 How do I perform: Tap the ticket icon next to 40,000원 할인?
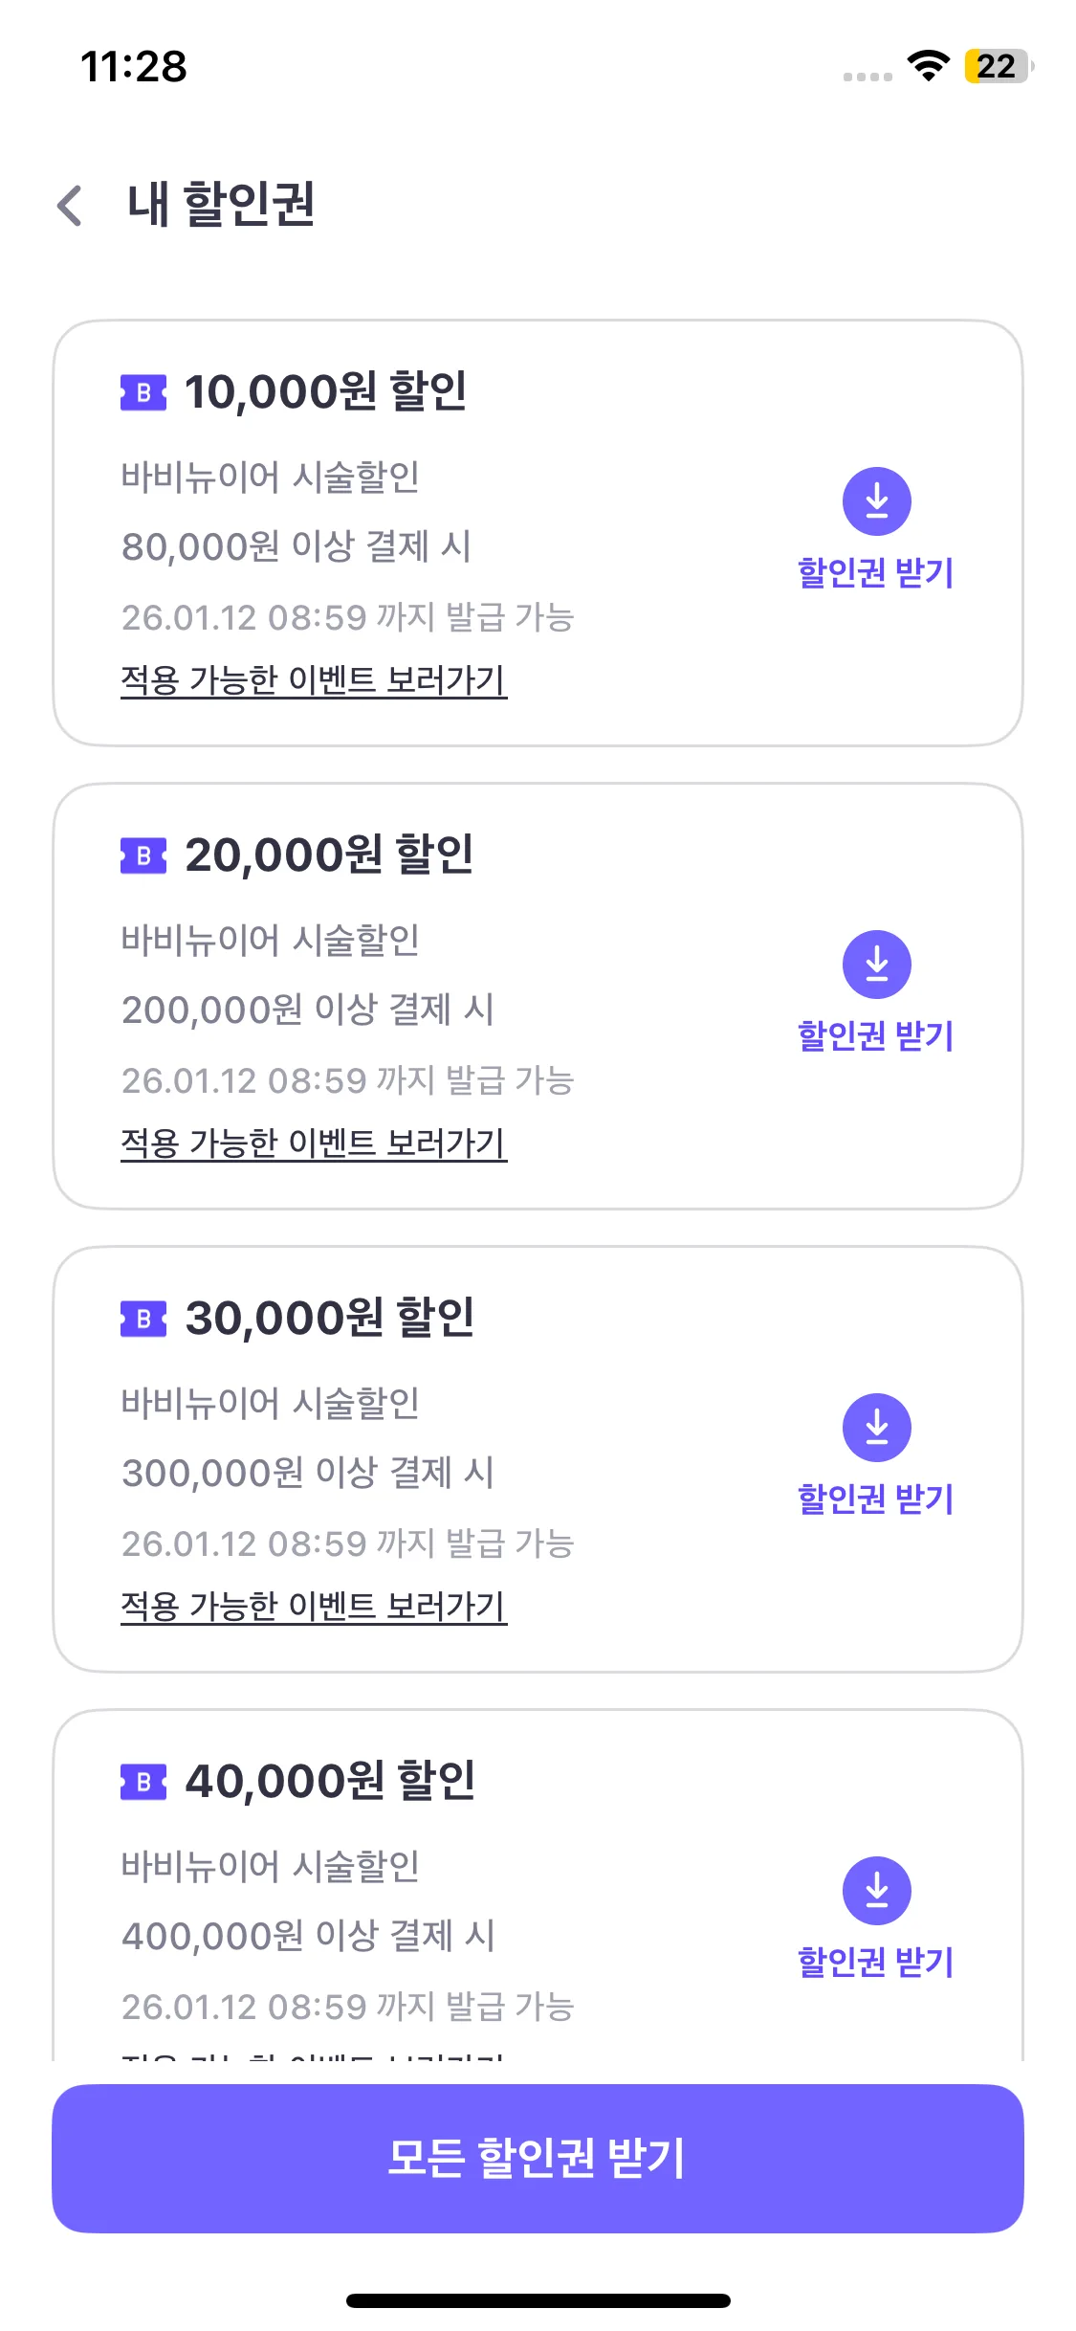pos(143,1782)
